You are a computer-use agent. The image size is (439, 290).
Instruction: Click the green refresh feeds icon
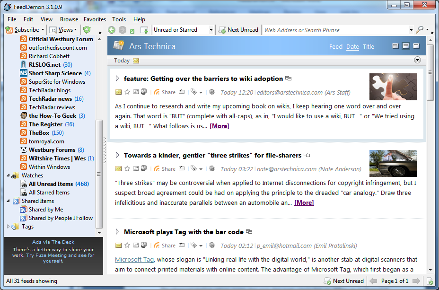[87, 30]
